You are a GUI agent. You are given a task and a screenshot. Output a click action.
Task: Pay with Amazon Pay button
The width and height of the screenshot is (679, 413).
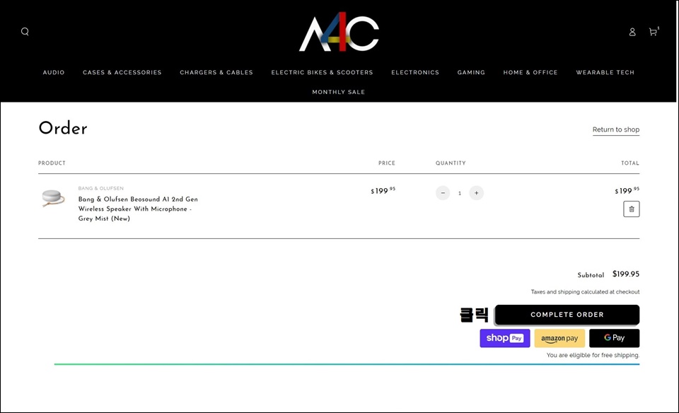559,338
